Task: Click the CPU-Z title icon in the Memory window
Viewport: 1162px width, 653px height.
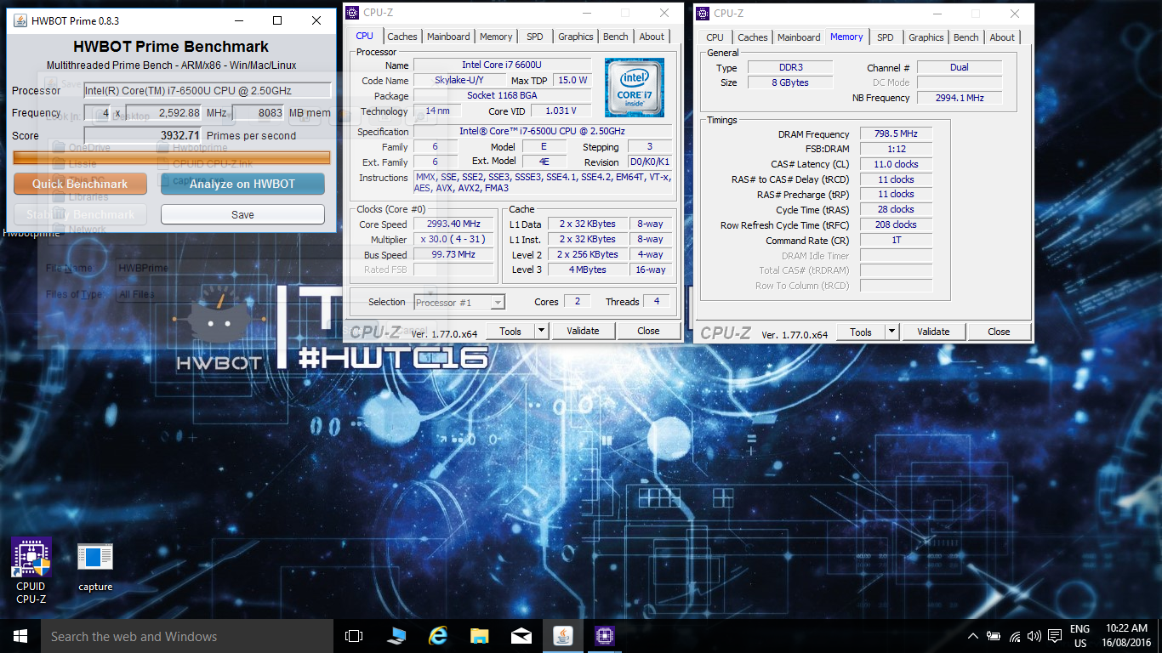Action: (703, 13)
